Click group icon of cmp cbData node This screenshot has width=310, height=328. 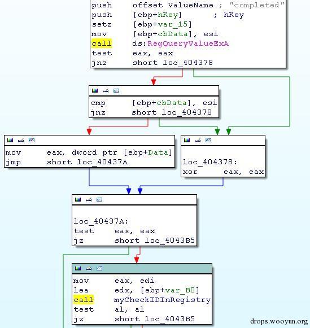[x=116, y=90]
